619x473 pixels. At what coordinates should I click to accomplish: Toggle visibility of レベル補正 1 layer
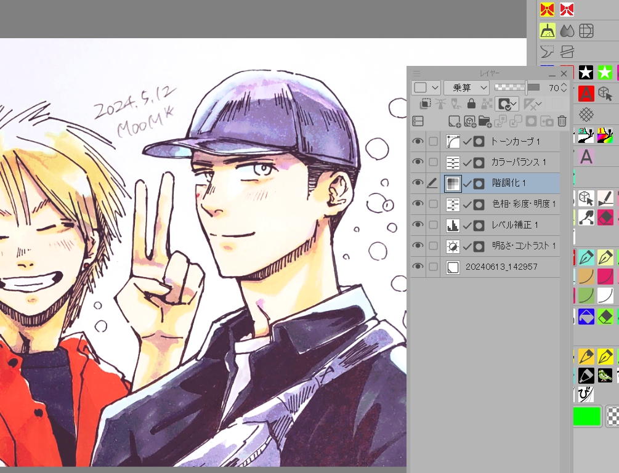tap(418, 225)
